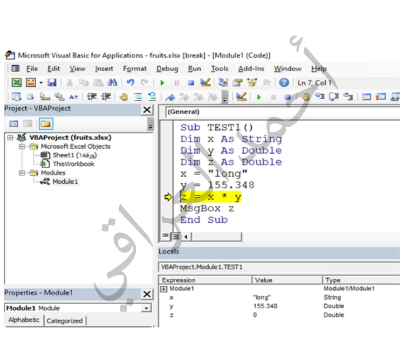
Task: Open Find with the binoculars icon
Action: [x=112, y=82]
